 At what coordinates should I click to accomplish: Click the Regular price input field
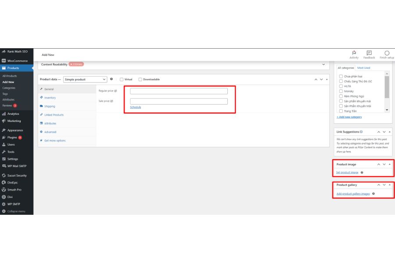click(x=179, y=91)
